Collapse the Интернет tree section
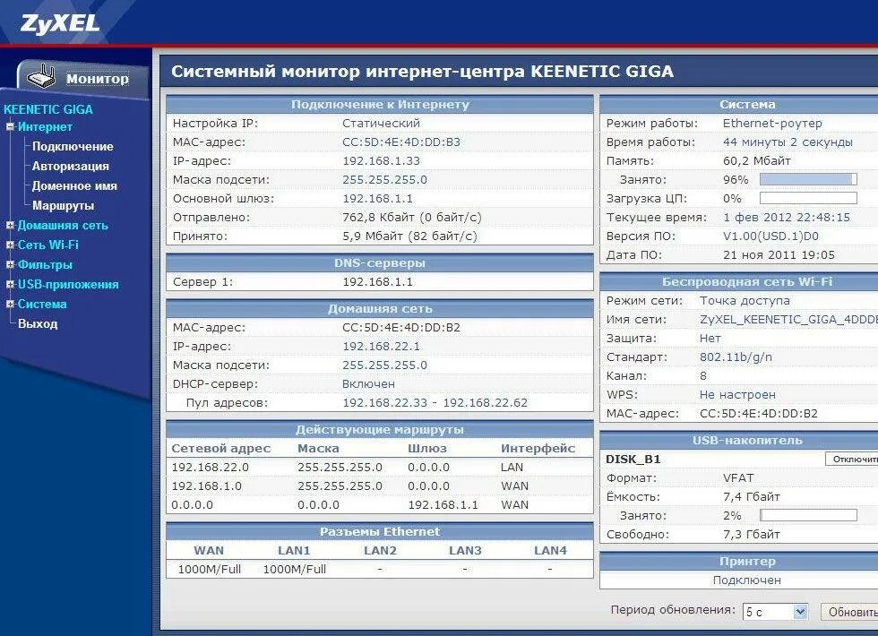 pos(10,127)
